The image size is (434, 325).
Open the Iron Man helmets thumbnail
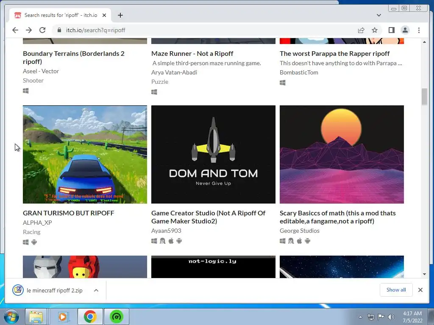85,267
